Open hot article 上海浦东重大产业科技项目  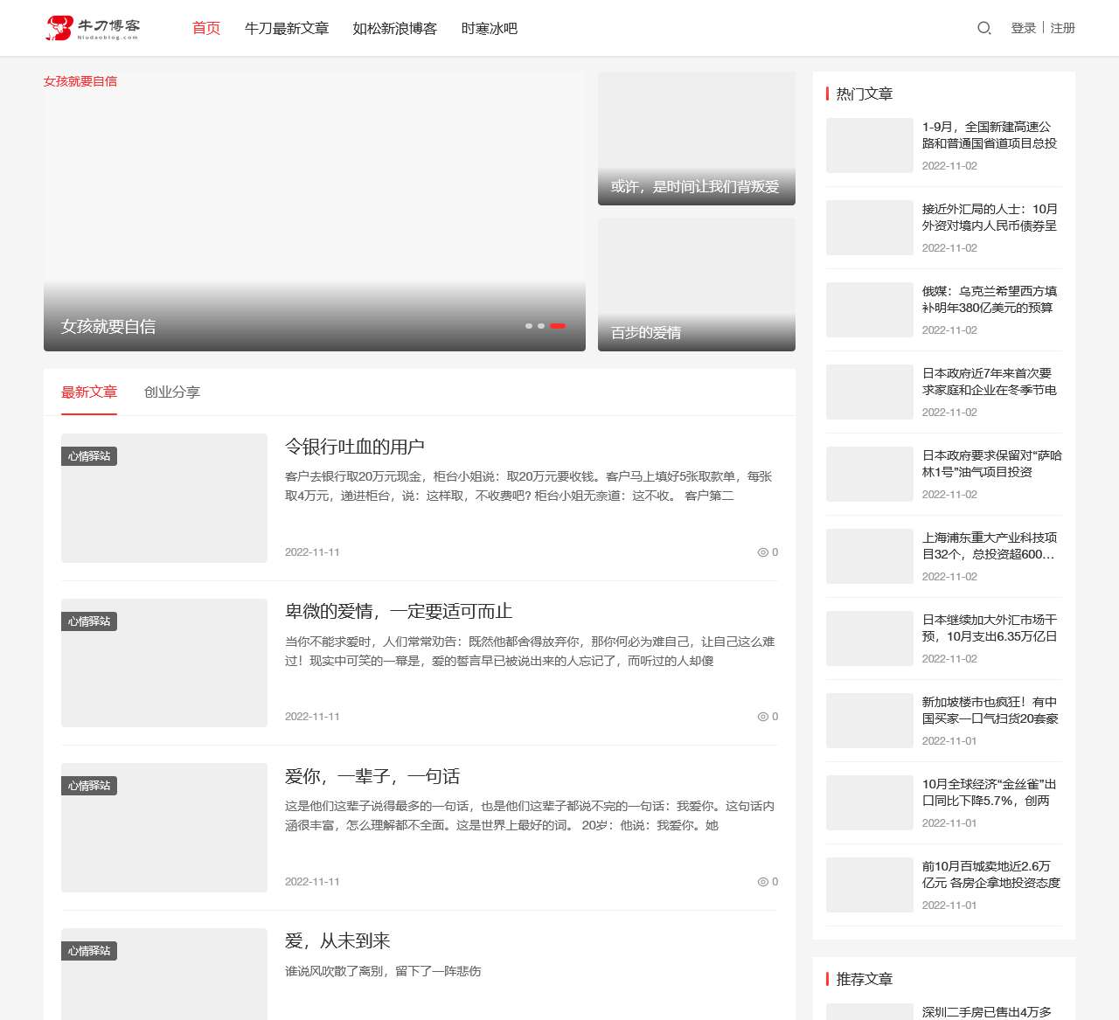(x=990, y=545)
